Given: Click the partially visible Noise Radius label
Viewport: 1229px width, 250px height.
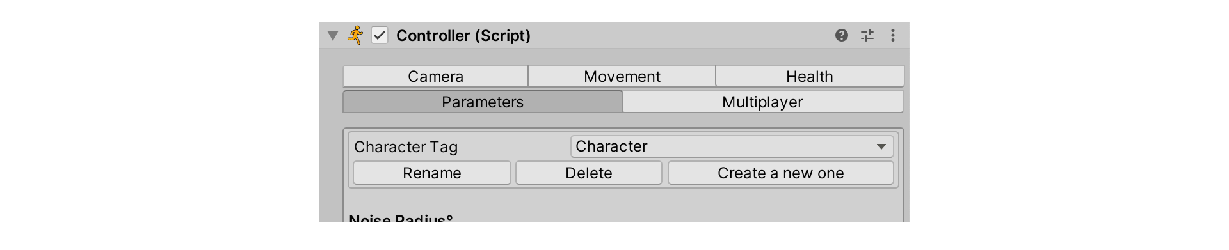Looking at the screenshot, I should click(401, 218).
